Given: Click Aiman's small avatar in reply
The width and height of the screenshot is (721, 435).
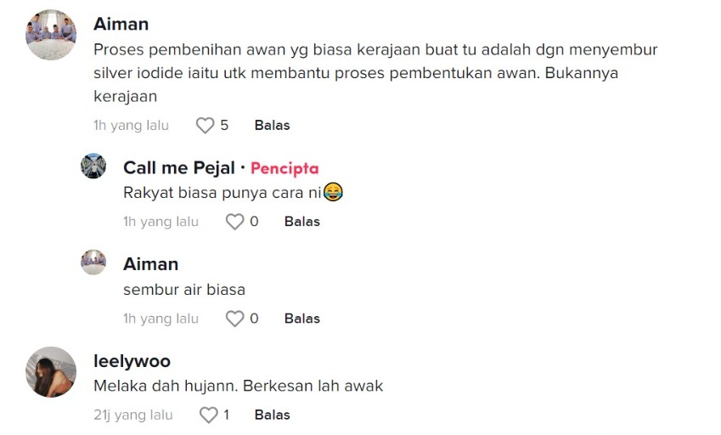Looking at the screenshot, I should (x=93, y=263).
